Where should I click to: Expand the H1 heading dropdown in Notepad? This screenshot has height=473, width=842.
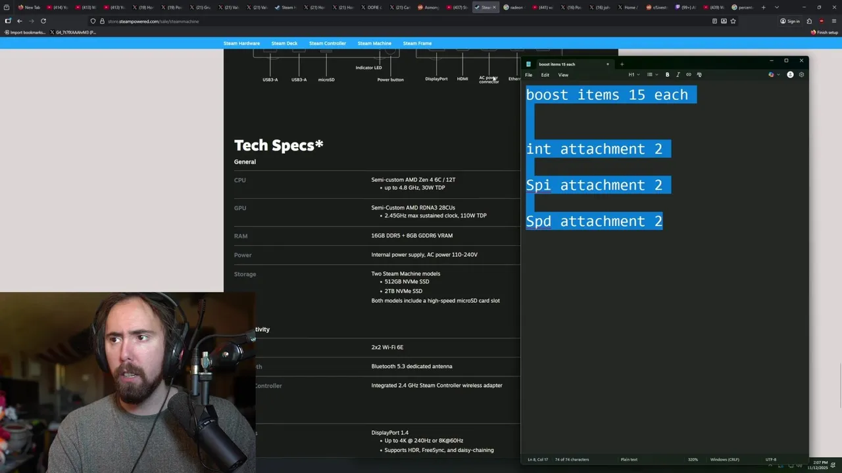(x=634, y=75)
